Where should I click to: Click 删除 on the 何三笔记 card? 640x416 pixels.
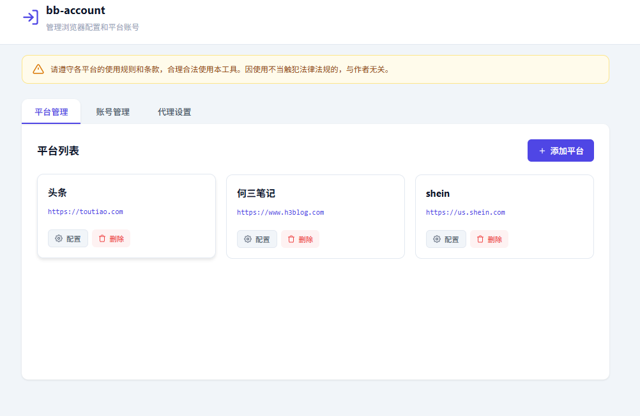coord(300,239)
